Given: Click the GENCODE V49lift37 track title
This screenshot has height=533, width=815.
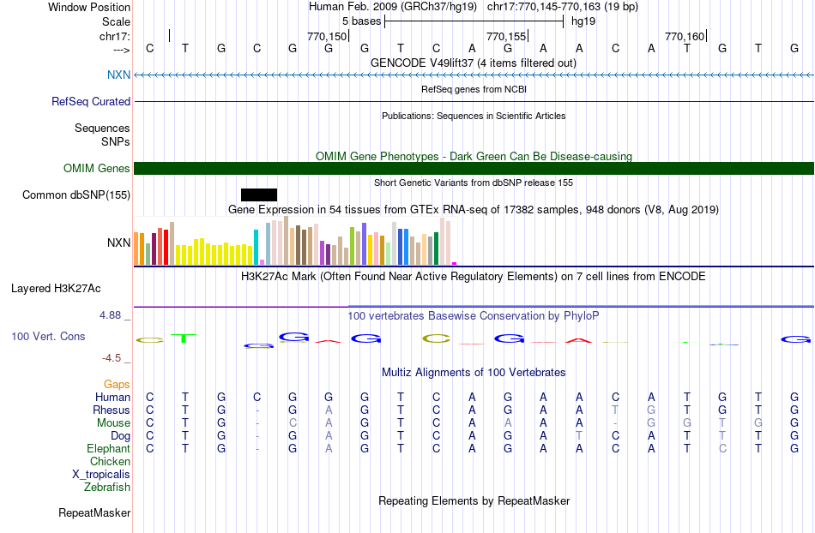Looking at the screenshot, I should (474, 63).
